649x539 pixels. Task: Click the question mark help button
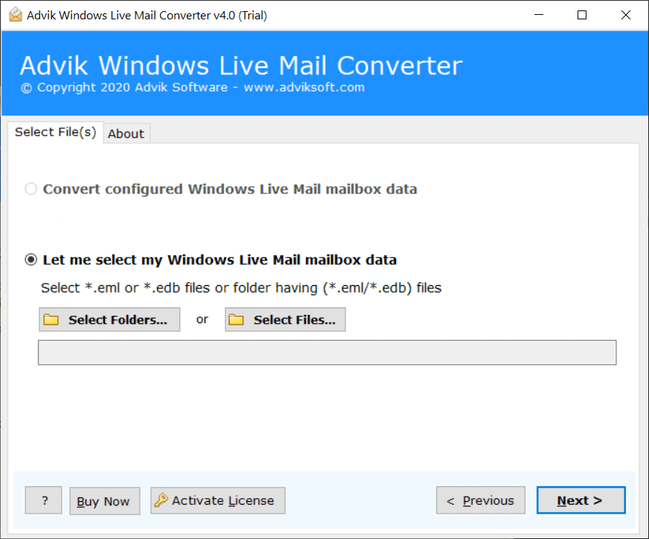pyautogui.click(x=43, y=500)
